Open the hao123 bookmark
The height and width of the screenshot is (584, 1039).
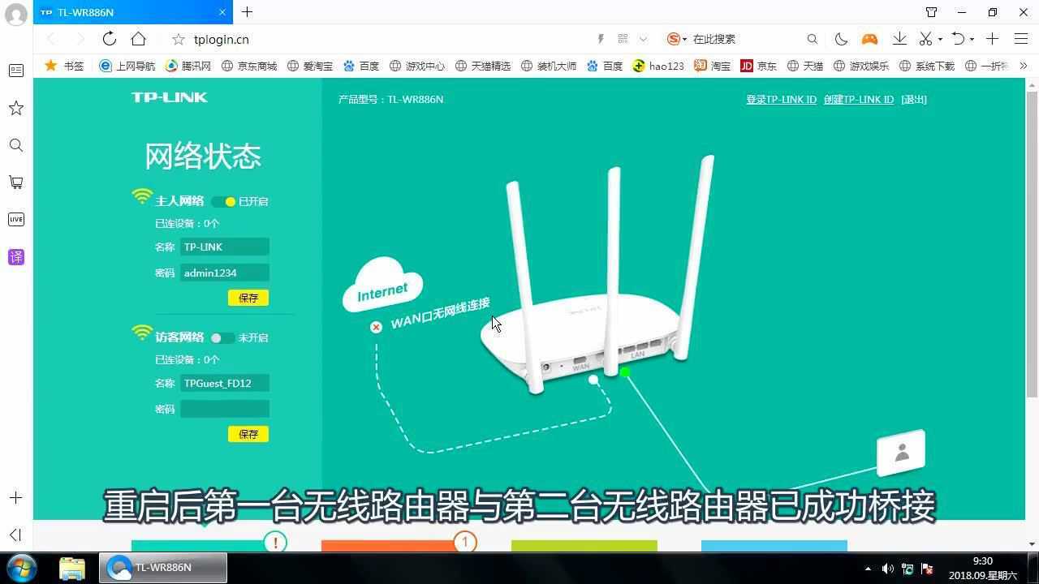658,66
